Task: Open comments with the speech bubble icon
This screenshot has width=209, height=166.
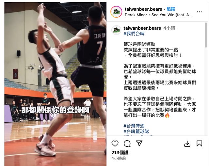Action: coord(127,143)
